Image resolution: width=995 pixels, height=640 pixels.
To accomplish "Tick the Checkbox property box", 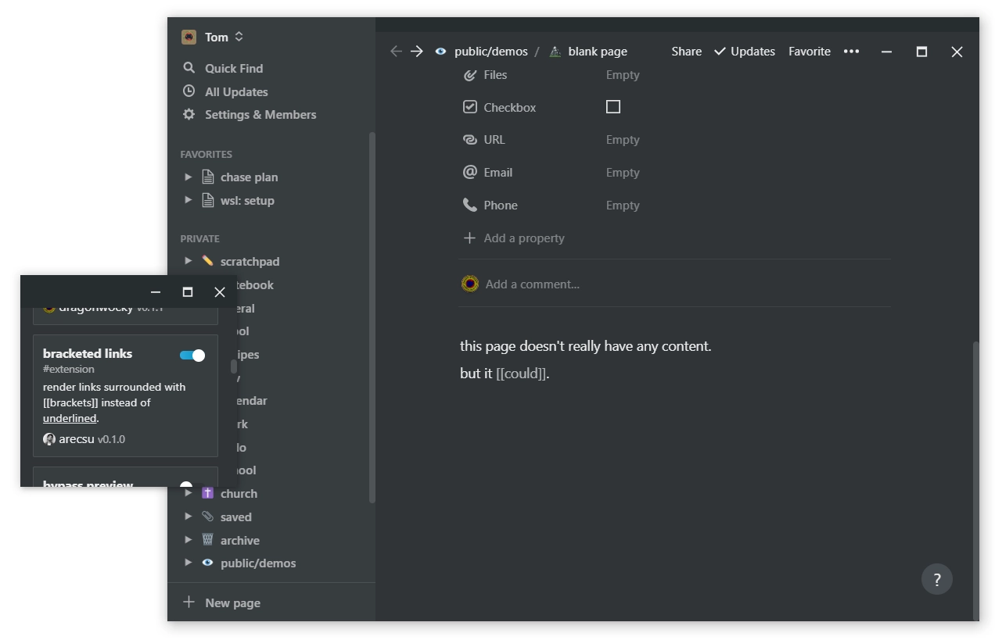I will click(x=613, y=107).
